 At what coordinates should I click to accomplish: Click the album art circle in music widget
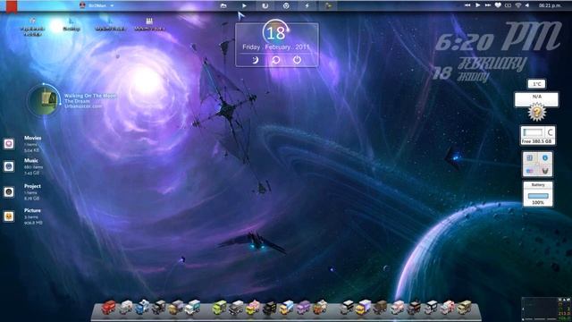[44, 100]
